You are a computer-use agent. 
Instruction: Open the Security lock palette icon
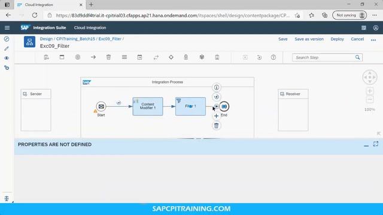click(186, 57)
